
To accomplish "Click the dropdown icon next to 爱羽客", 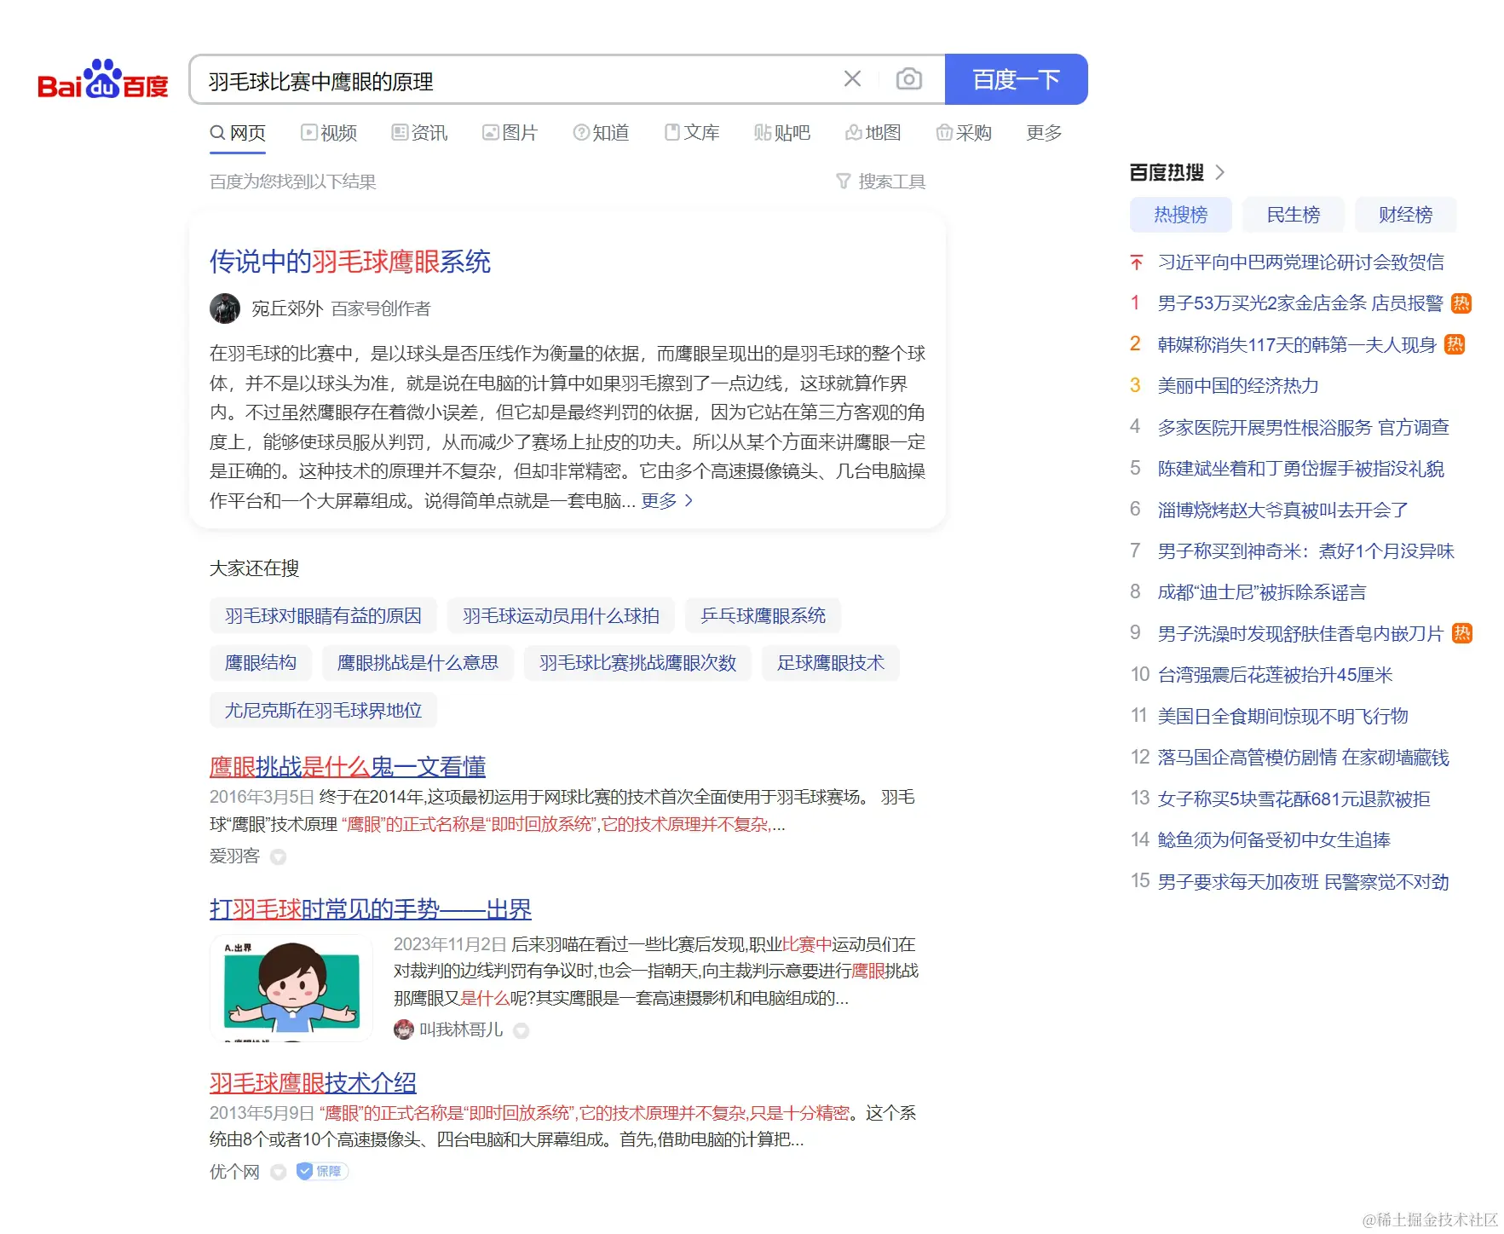I will [278, 857].
